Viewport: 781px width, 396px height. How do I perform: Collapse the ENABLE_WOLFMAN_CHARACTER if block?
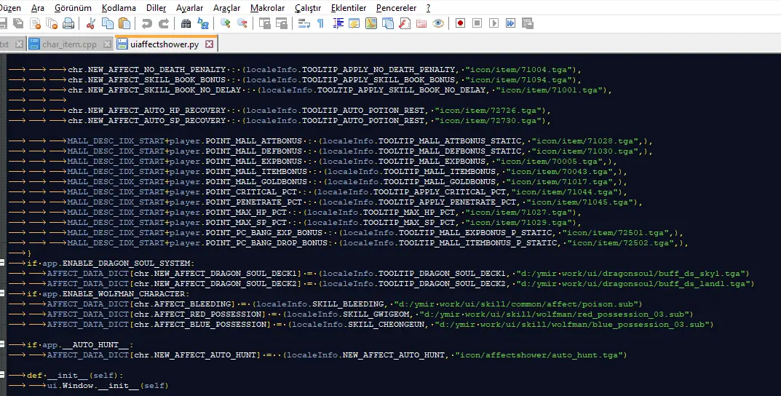coord(2,293)
